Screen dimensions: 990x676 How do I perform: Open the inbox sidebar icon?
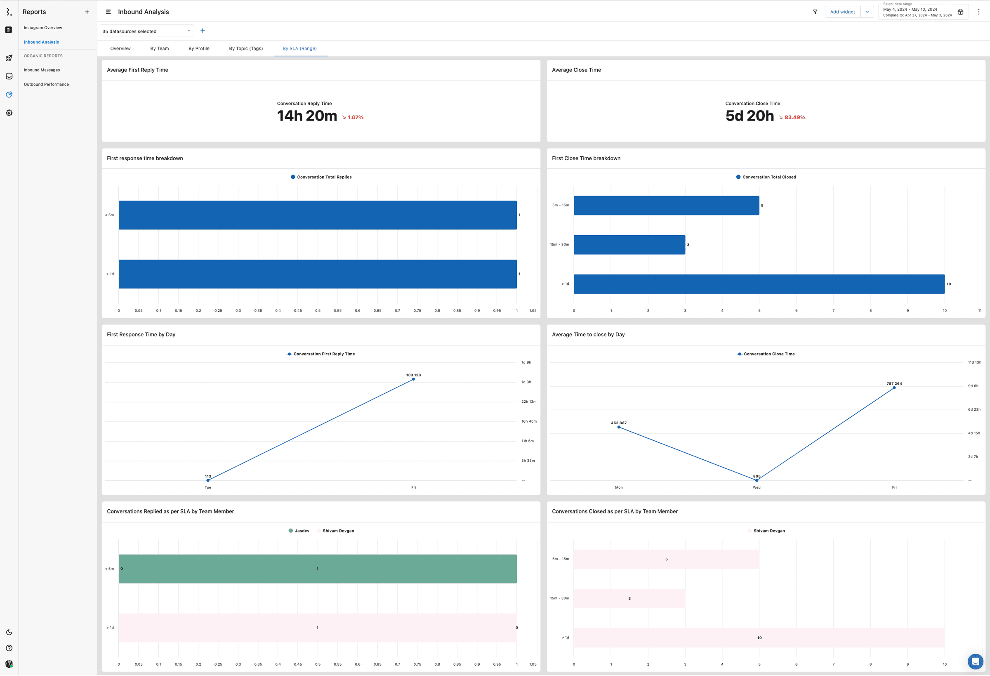(9, 76)
